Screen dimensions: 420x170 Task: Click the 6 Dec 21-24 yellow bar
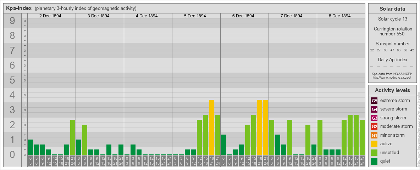point(265,127)
